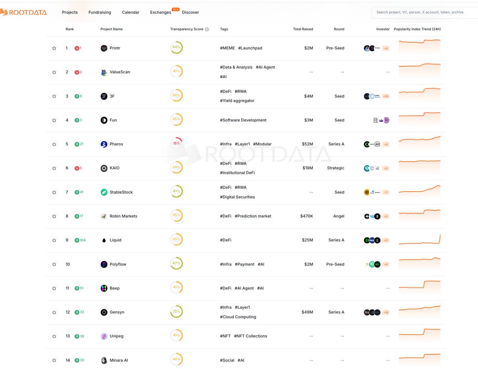
Task: Filter by the #Modular tag
Action: pos(263,144)
